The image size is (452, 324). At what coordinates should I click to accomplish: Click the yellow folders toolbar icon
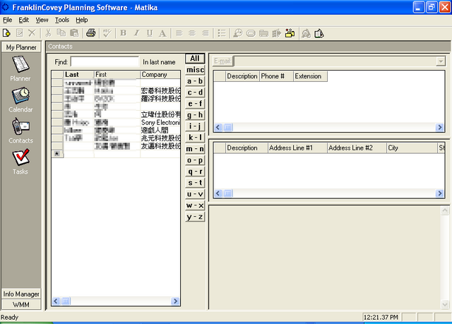tap(290, 33)
